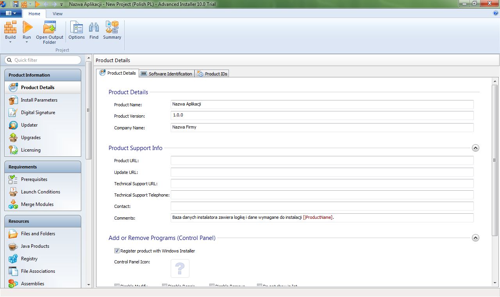Open the Licensing page
The height and width of the screenshot is (297, 500).
[43, 150]
